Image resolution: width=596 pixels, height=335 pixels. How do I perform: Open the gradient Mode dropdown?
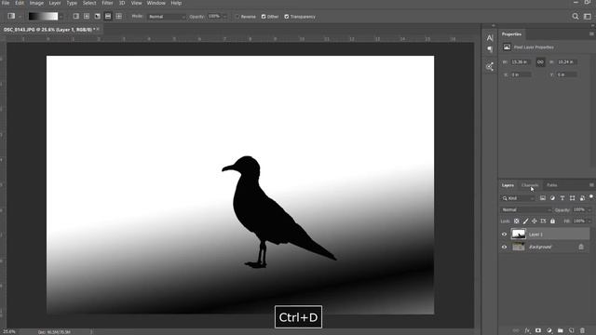coord(167,17)
